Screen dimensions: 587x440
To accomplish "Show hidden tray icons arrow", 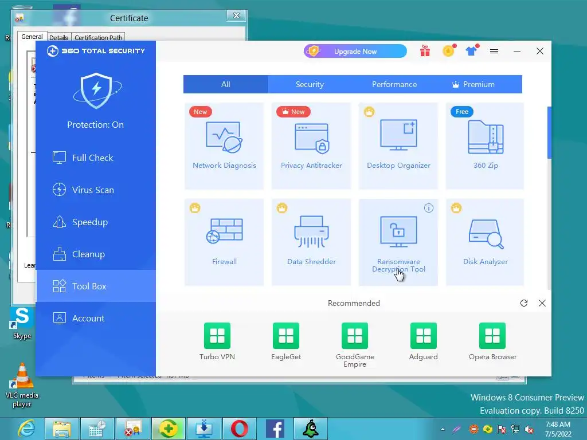I will [x=443, y=429].
